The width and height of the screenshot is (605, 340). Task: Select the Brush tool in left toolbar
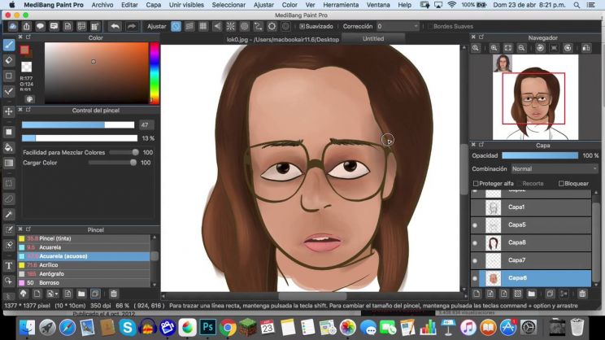click(9, 45)
